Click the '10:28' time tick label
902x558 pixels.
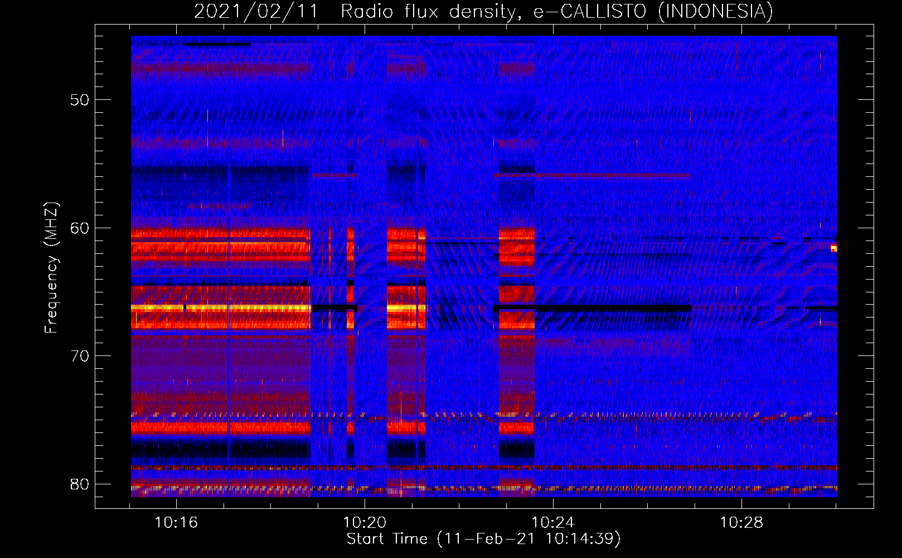[x=741, y=523]
